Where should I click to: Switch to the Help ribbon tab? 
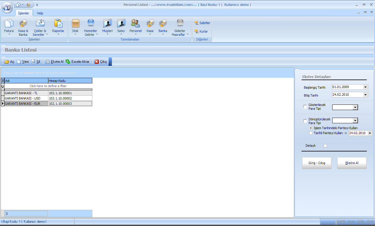(x=40, y=13)
